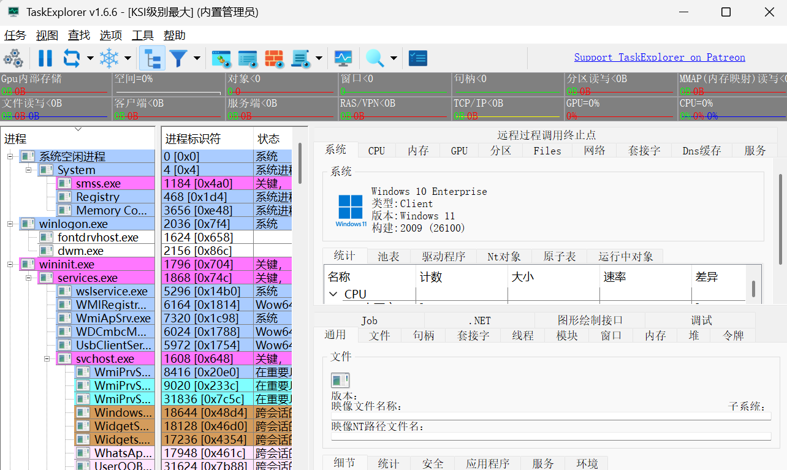Open the 工具 menu
The image size is (787, 470).
click(143, 35)
